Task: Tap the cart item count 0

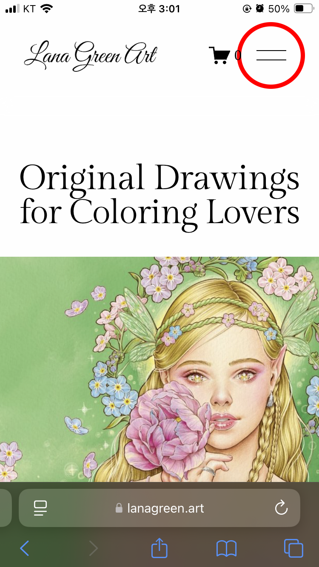Action: click(237, 55)
